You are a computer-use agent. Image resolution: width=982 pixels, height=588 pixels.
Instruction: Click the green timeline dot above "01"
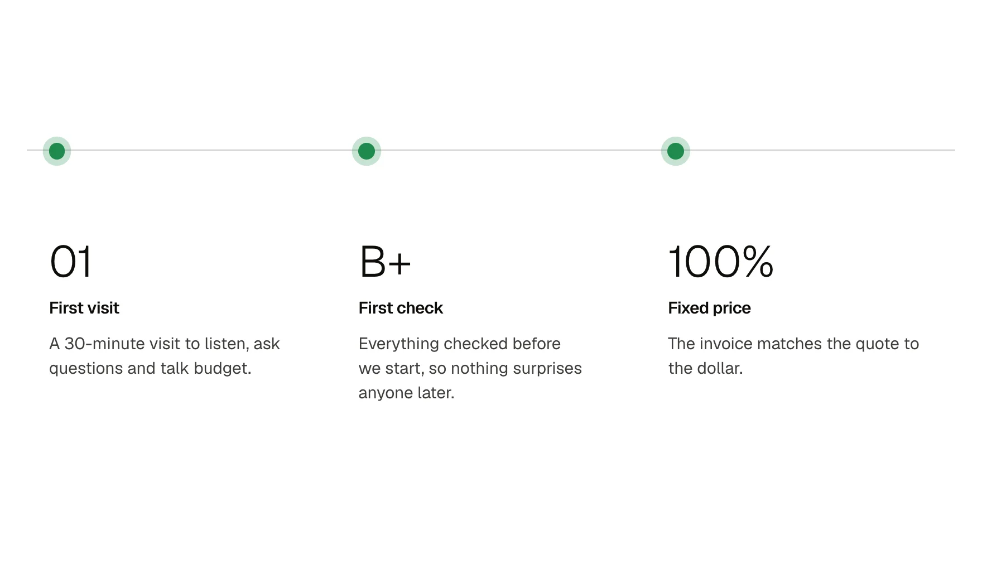click(57, 151)
